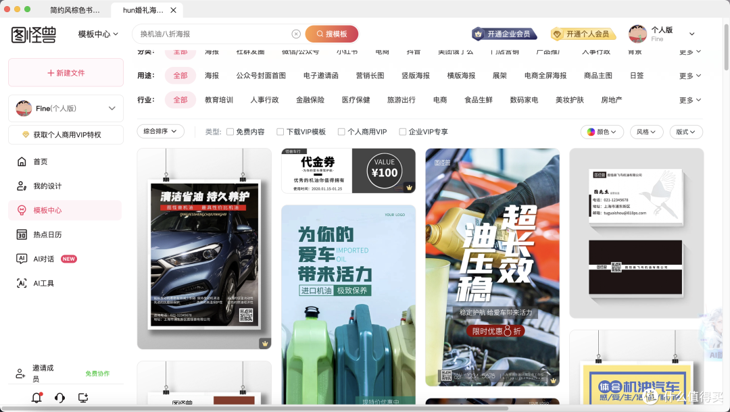Open 超长效油压稳 poster template

point(493,267)
